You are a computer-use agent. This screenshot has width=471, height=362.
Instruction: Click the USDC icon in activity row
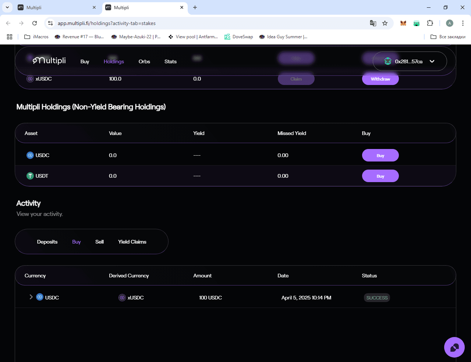point(40,297)
